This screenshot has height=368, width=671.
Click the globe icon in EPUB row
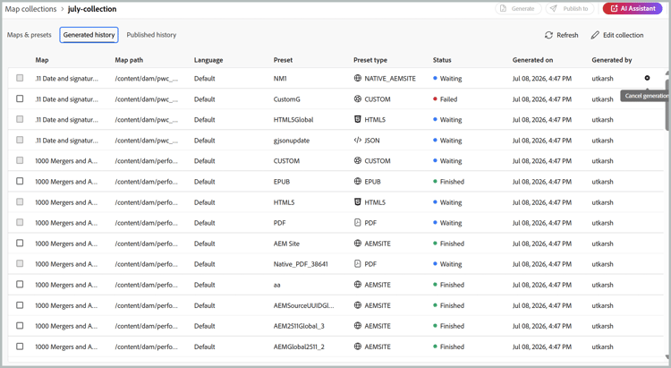click(358, 181)
